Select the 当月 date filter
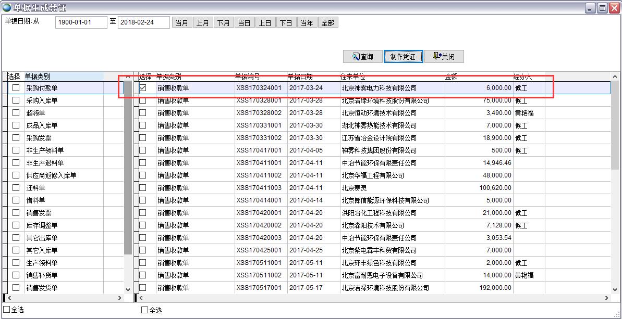Viewport: 622px width, 319px height. click(182, 23)
